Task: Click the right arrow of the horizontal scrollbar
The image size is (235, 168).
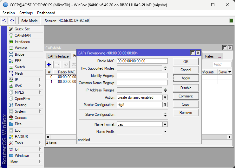Action: tap(230, 137)
